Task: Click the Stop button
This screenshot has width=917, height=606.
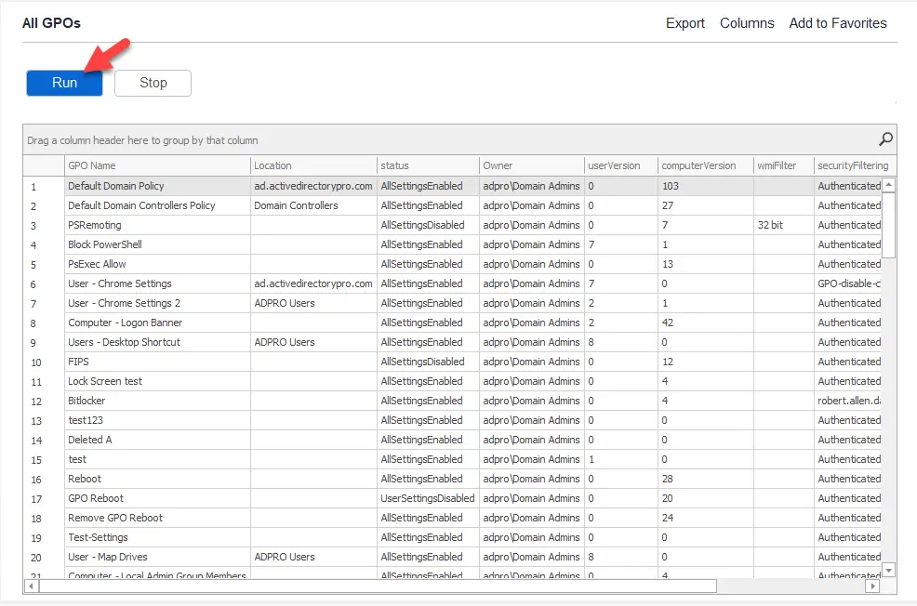Action: (x=153, y=83)
